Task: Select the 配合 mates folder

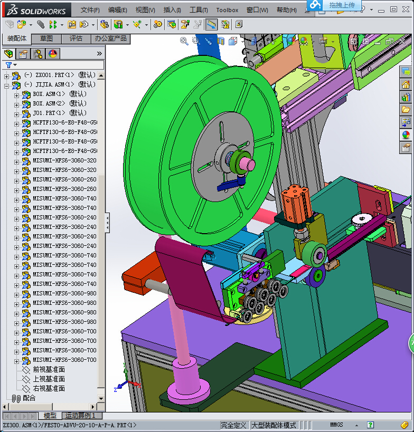Action: coord(29,398)
